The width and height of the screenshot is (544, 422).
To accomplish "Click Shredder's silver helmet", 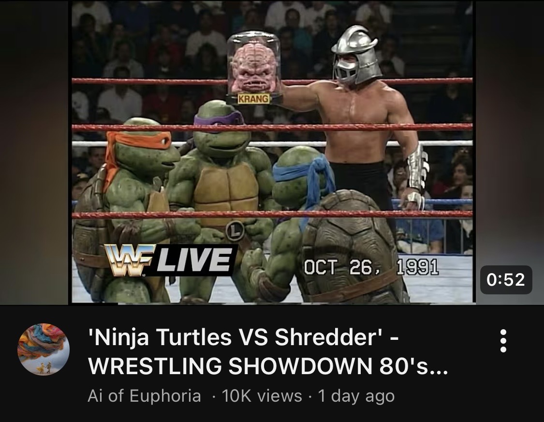I will (355, 55).
